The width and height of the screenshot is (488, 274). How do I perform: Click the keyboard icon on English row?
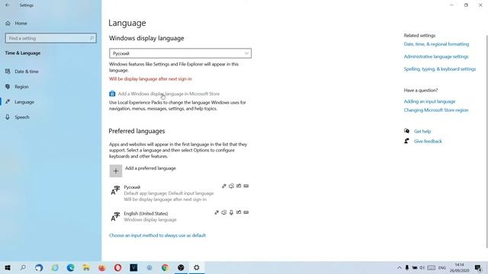pos(246,212)
